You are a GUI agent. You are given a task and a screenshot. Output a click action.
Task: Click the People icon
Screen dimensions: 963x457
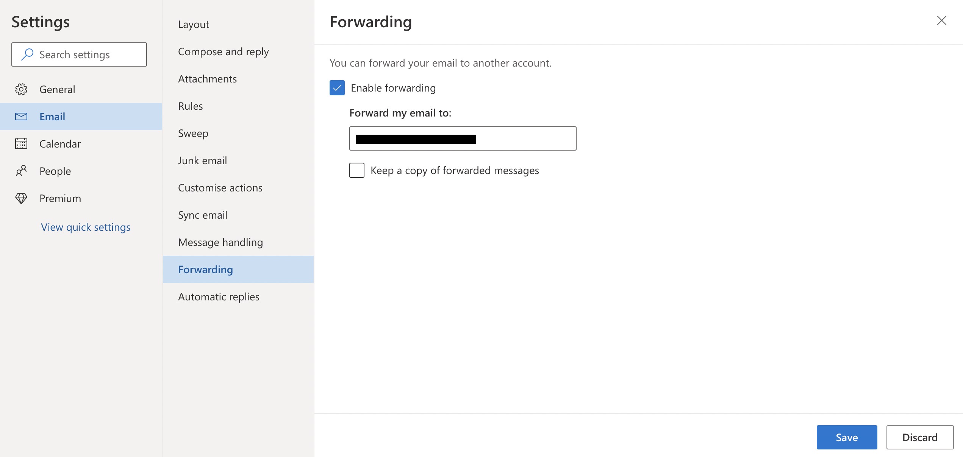(21, 171)
